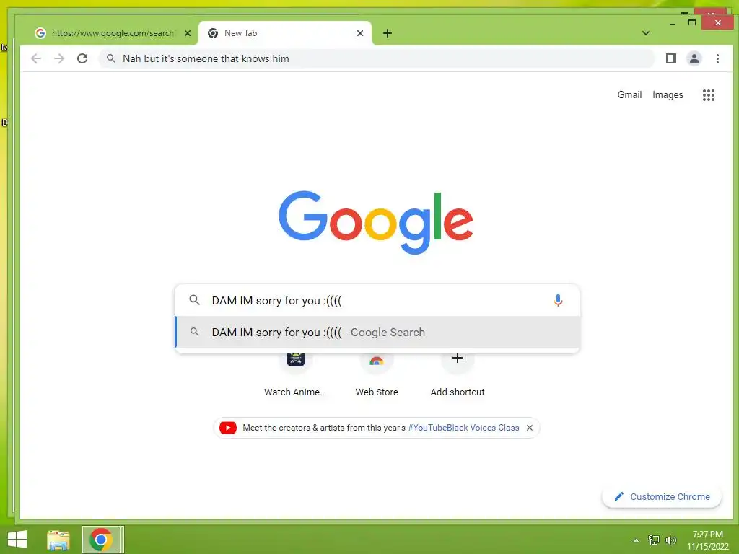739x554 pixels.
Task: Open the network tray icon
Action: [654, 540]
